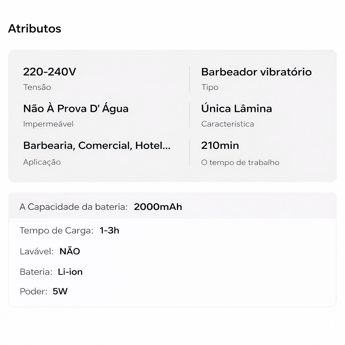Select the Única Lâmina value
345x345 pixels.
point(237,108)
